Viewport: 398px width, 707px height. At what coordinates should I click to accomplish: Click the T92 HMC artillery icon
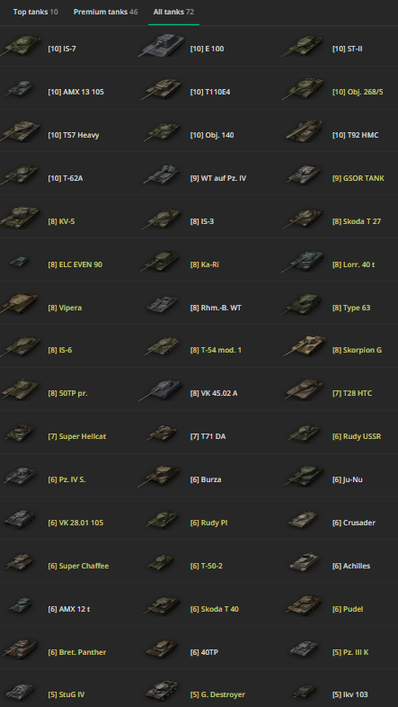click(303, 130)
